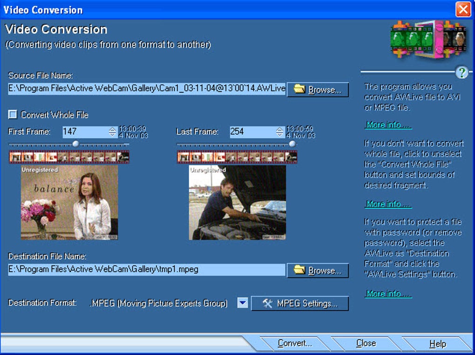Click the Help button at the bottom

click(438, 343)
